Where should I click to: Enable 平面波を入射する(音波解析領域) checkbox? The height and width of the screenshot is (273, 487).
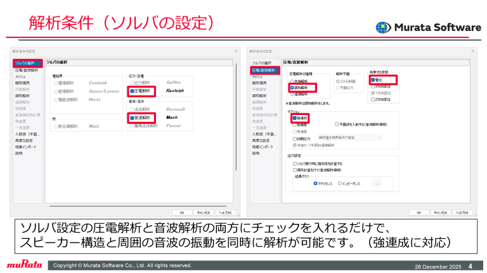[337, 124]
